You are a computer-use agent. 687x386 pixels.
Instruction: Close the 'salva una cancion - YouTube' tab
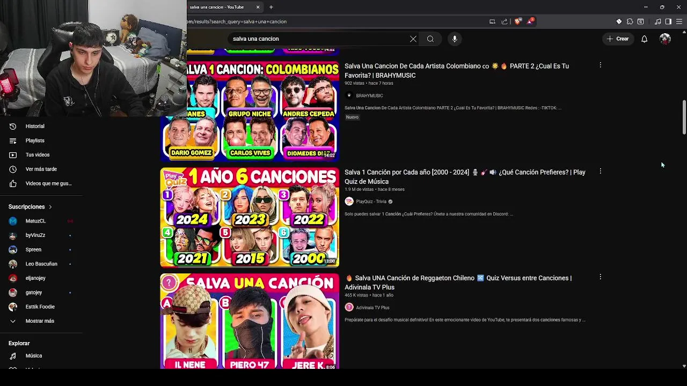(258, 7)
